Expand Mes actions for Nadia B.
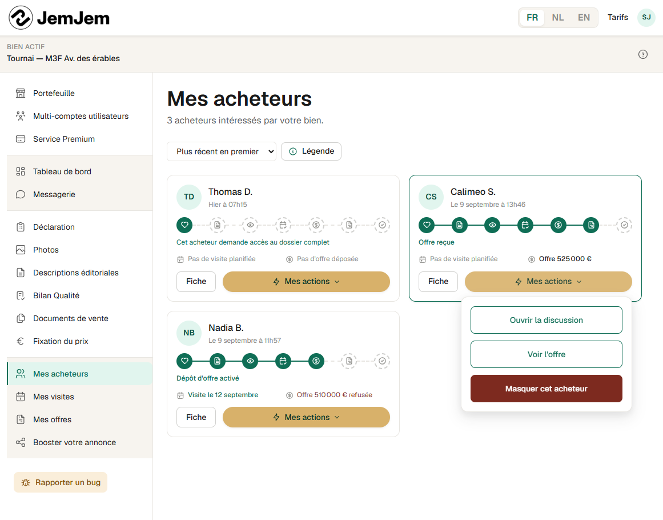 coord(306,417)
